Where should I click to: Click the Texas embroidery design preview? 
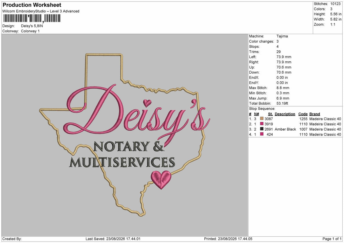click(x=124, y=135)
